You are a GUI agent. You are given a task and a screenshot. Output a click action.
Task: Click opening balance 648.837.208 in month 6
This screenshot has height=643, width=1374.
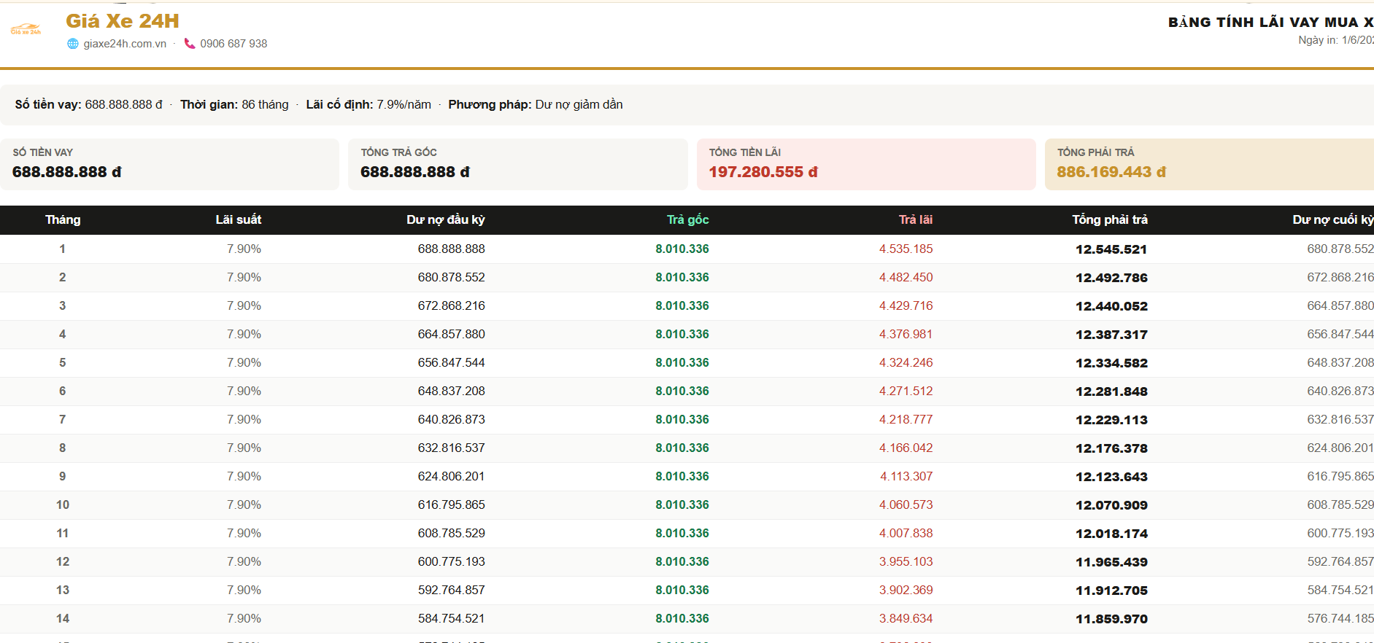click(x=452, y=391)
